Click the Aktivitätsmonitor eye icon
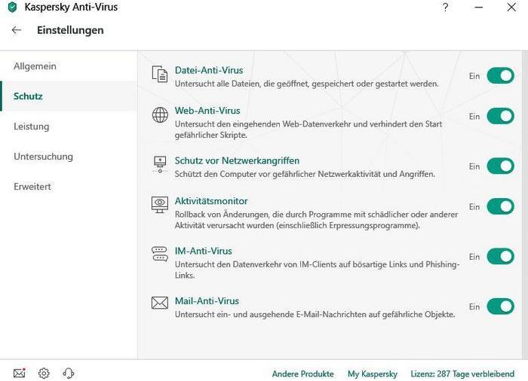 tap(160, 205)
